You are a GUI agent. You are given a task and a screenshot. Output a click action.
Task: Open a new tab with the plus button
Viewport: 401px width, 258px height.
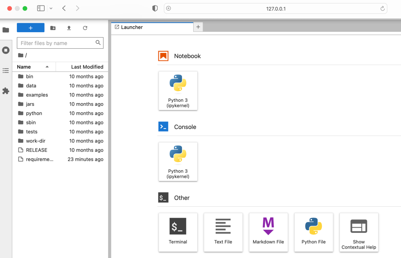coord(198,27)
